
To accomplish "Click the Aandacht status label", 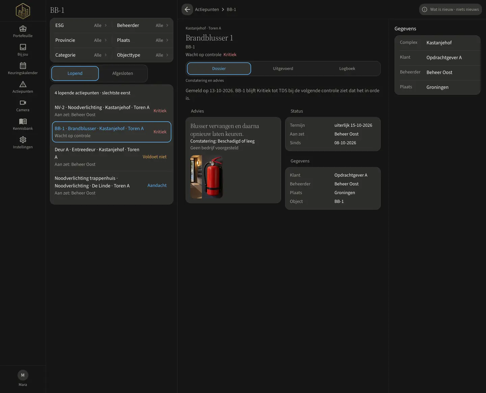I will pyautogui.click(x=157, y=185).
